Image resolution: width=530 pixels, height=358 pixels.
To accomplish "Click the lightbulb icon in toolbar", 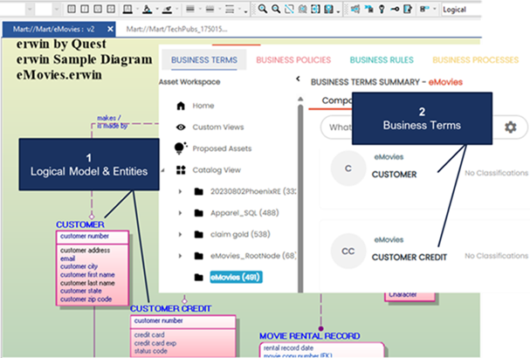I will point(382,9).
